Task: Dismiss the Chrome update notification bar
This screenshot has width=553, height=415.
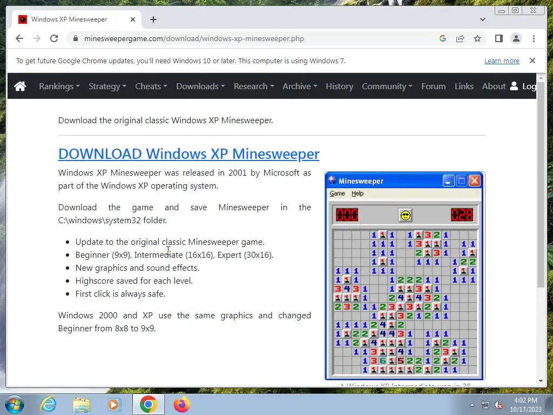Action: pyautogui.click(x=532, y=61)
